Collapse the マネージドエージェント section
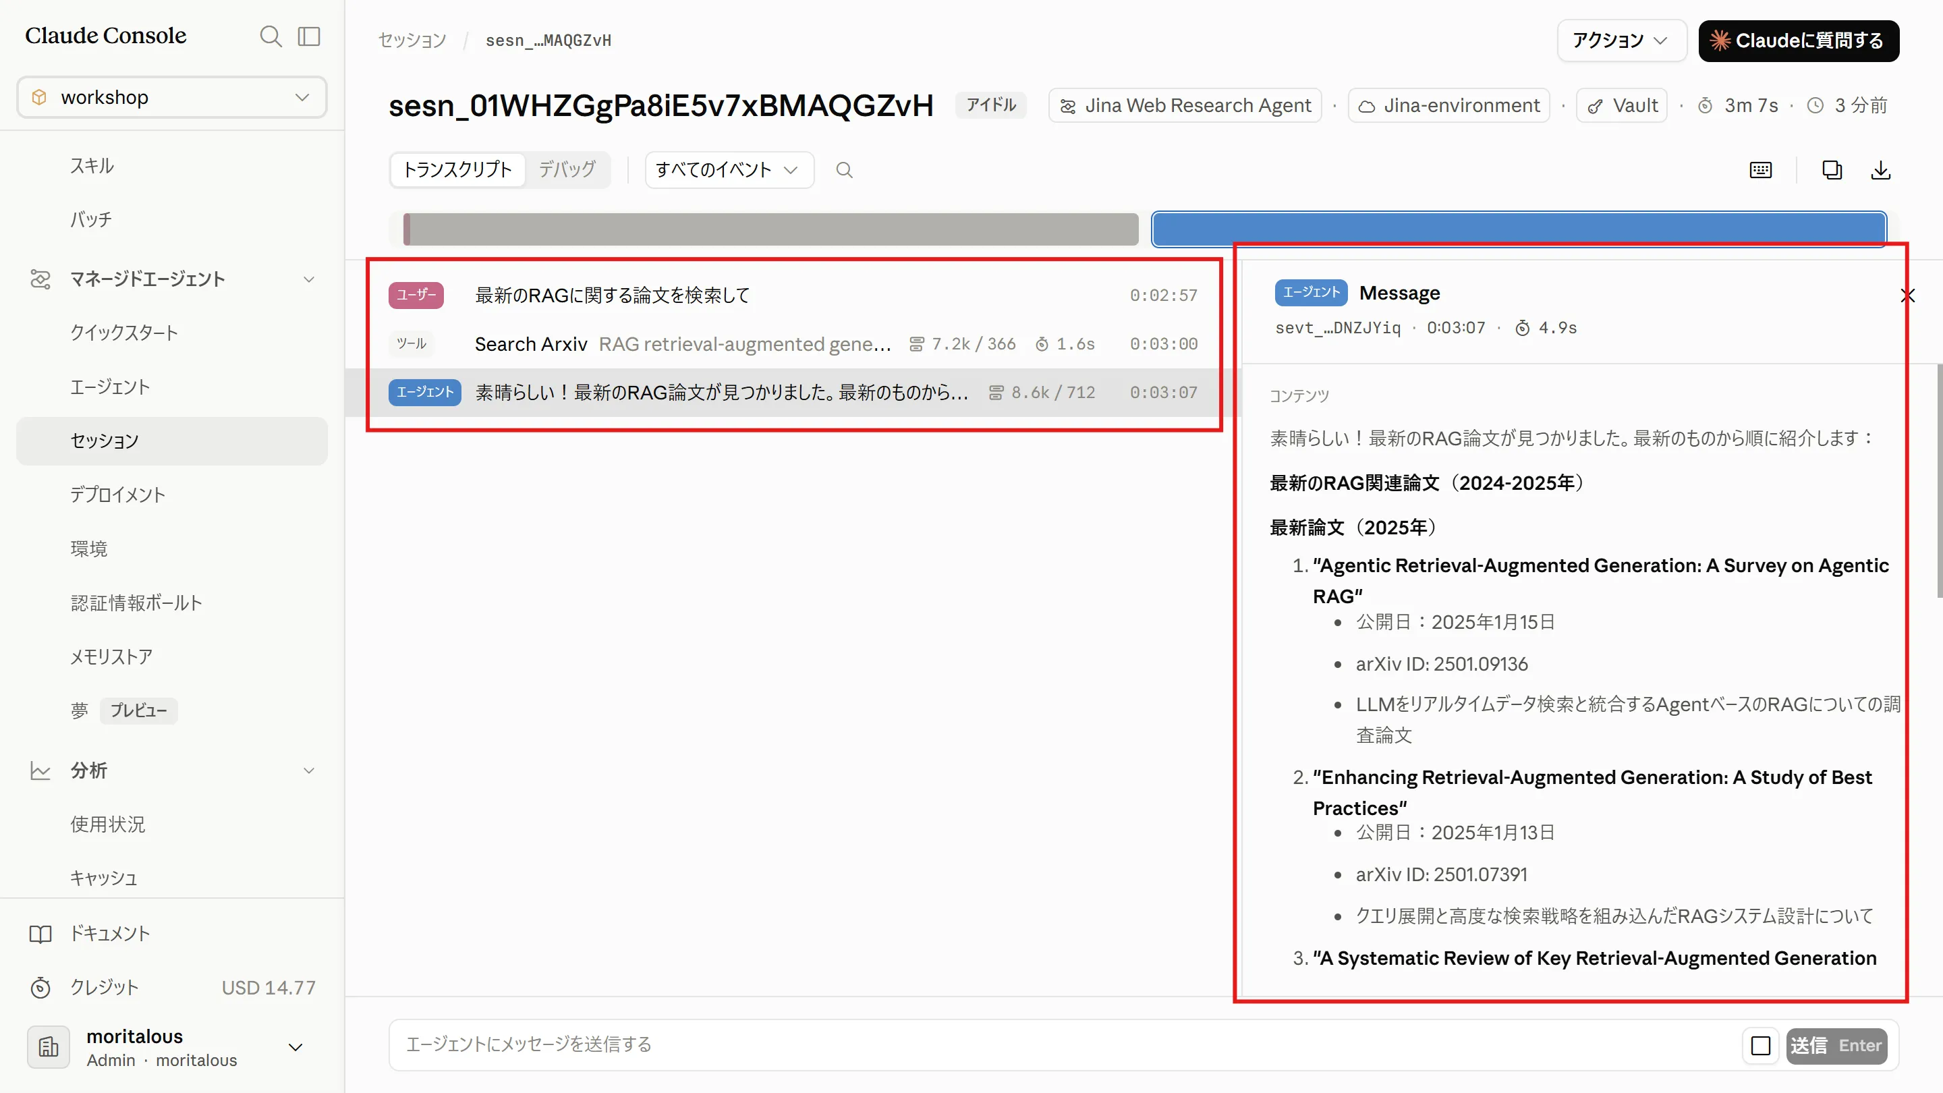 (x=308, y=279)
